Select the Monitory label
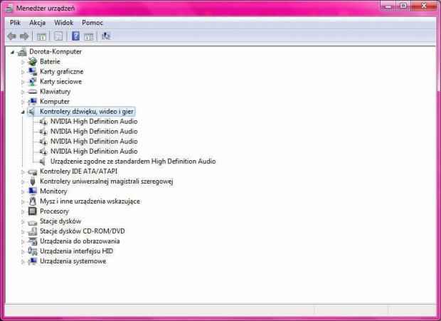441x321 pixels. [54, 191]
